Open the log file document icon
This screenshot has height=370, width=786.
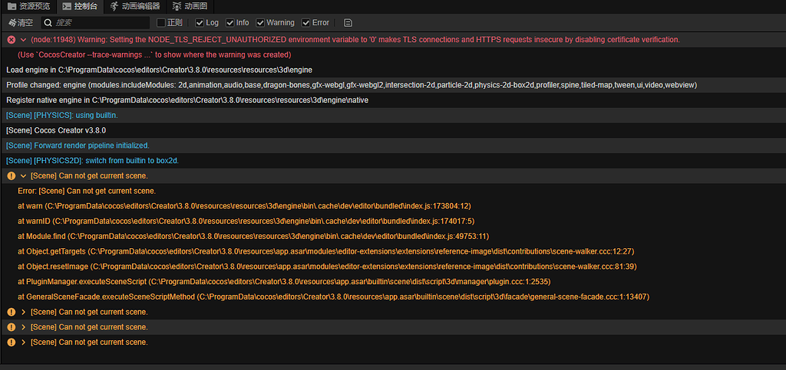348,23
